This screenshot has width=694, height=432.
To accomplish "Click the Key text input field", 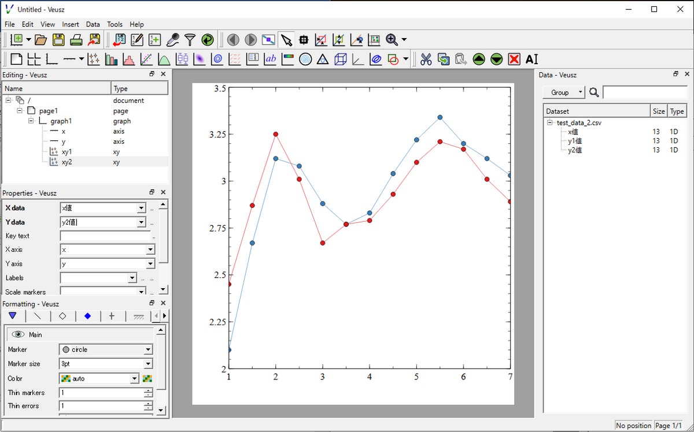I will pos(105,236).
